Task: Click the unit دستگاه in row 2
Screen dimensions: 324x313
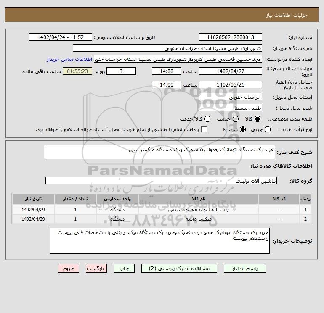Action: [x=117, y=219]
